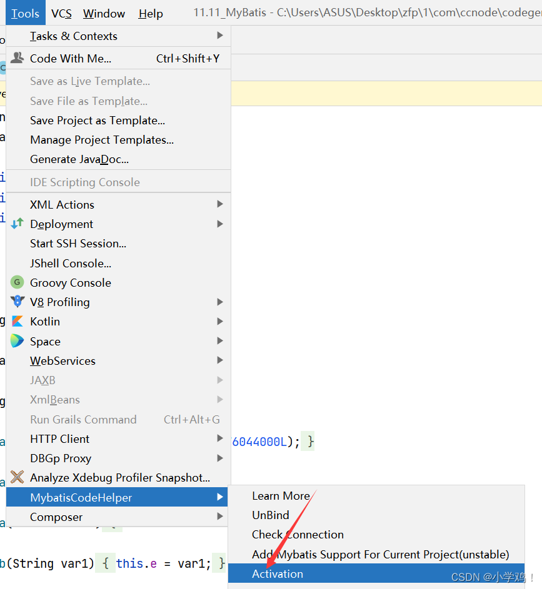Expand the V8 Profiling submenu arrow
The height and width of the screenshot is (589, 542).
coord(220,302)
